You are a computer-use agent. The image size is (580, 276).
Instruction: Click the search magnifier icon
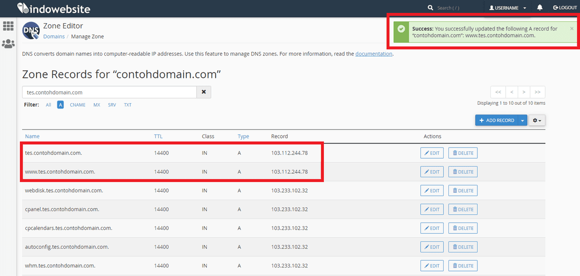[x=430, y=8]
